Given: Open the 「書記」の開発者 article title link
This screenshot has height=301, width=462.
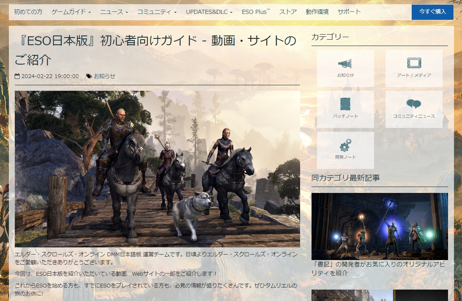Looking at the screenshot, I should tap(378, 268).
